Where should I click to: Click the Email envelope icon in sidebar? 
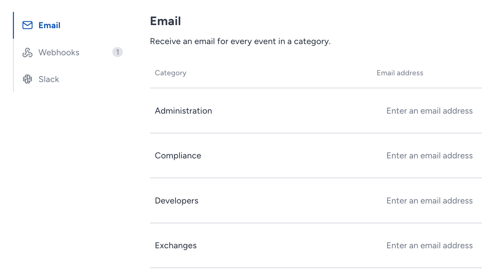point(27,25)
